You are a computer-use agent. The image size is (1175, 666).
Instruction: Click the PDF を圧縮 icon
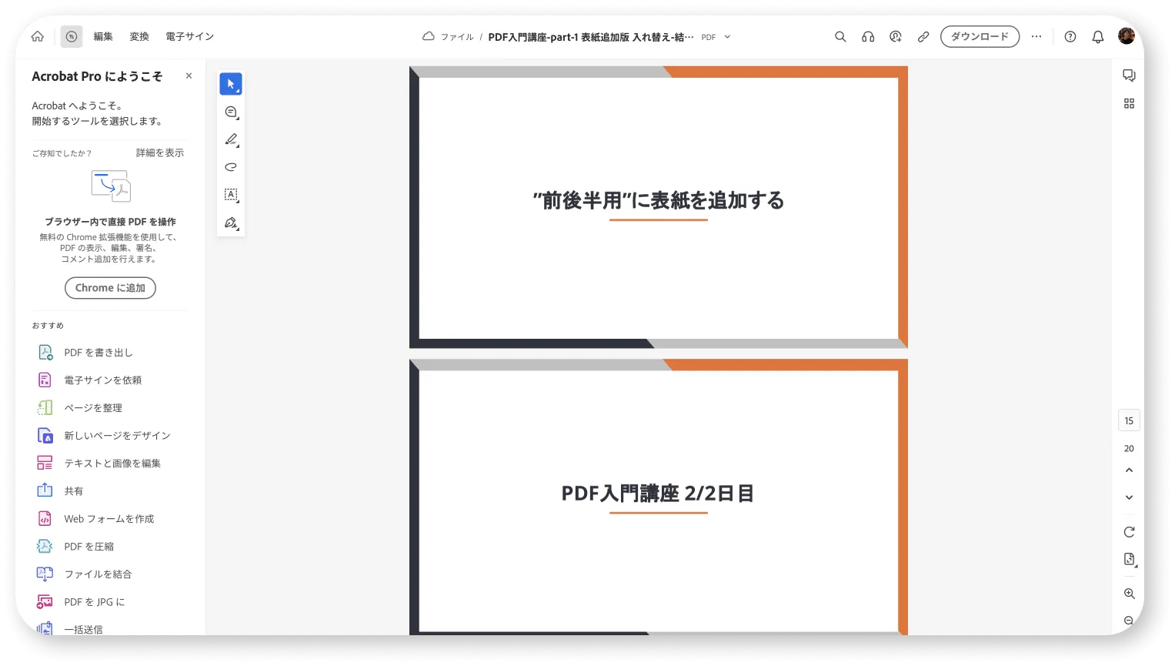pos(45,547)
